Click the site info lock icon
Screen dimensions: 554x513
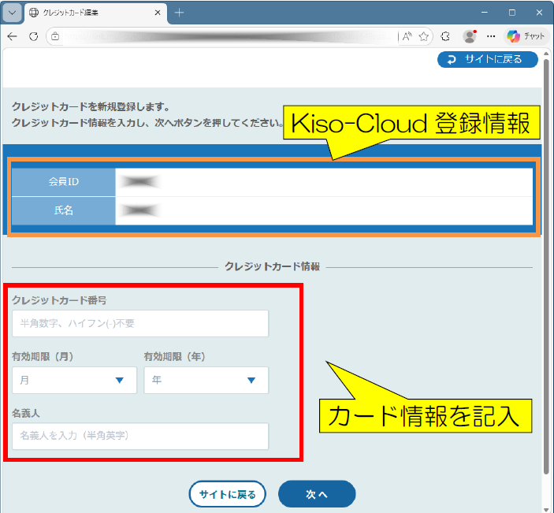[55, 36]
